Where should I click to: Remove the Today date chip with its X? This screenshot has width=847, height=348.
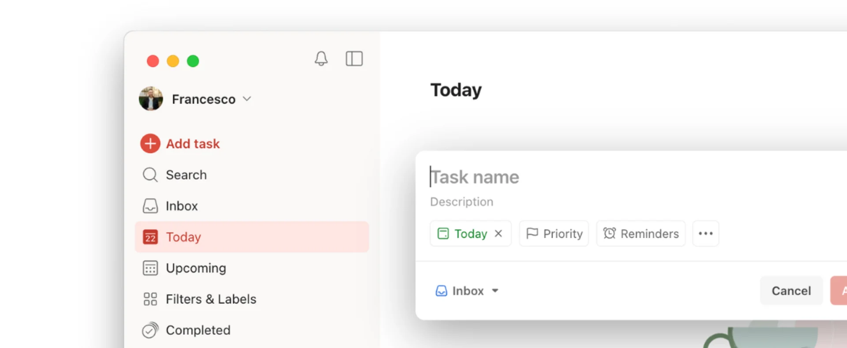[x=499, y=233]
